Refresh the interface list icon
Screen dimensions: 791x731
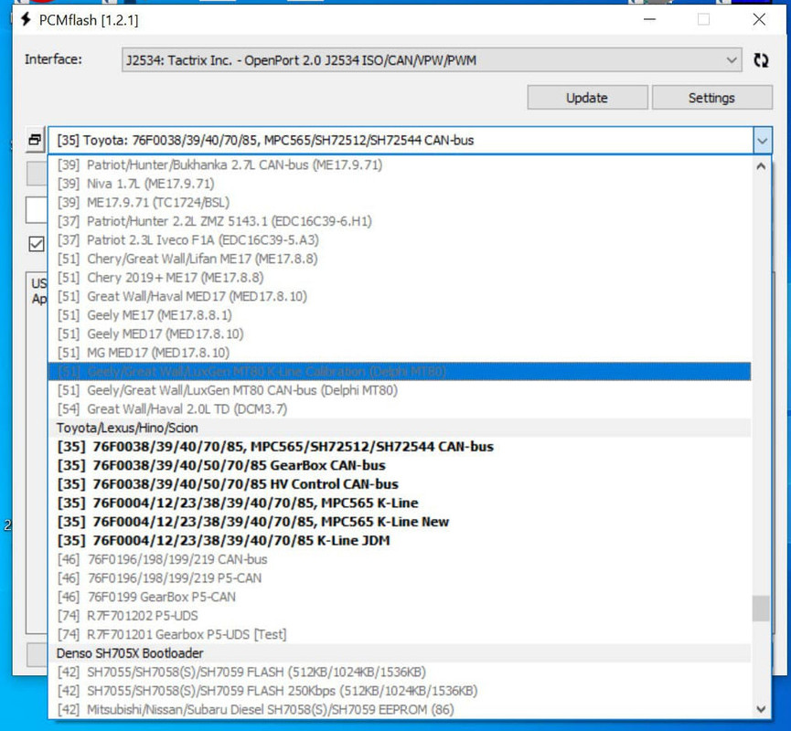[761, 60]
